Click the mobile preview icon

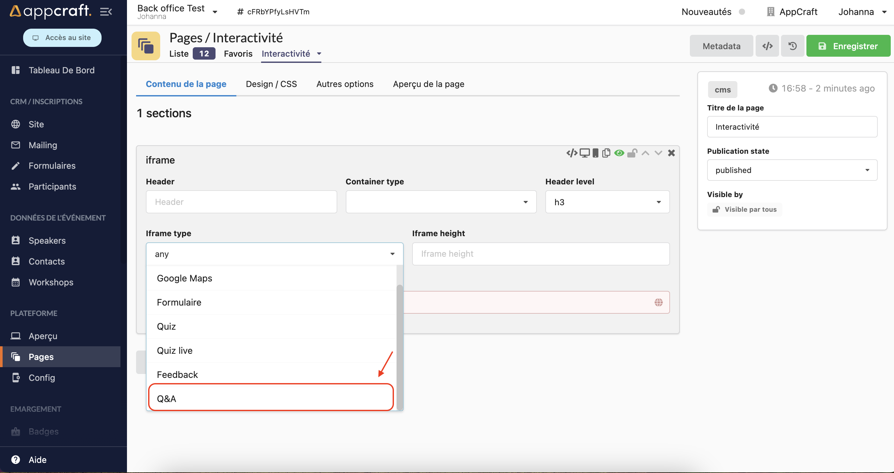point(595,153)
